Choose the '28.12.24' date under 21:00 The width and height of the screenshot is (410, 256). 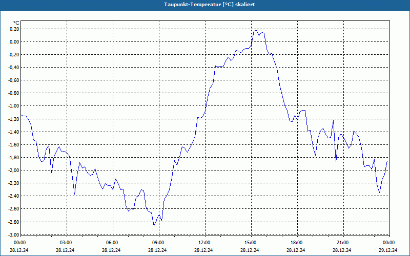(x=342, y=250)
